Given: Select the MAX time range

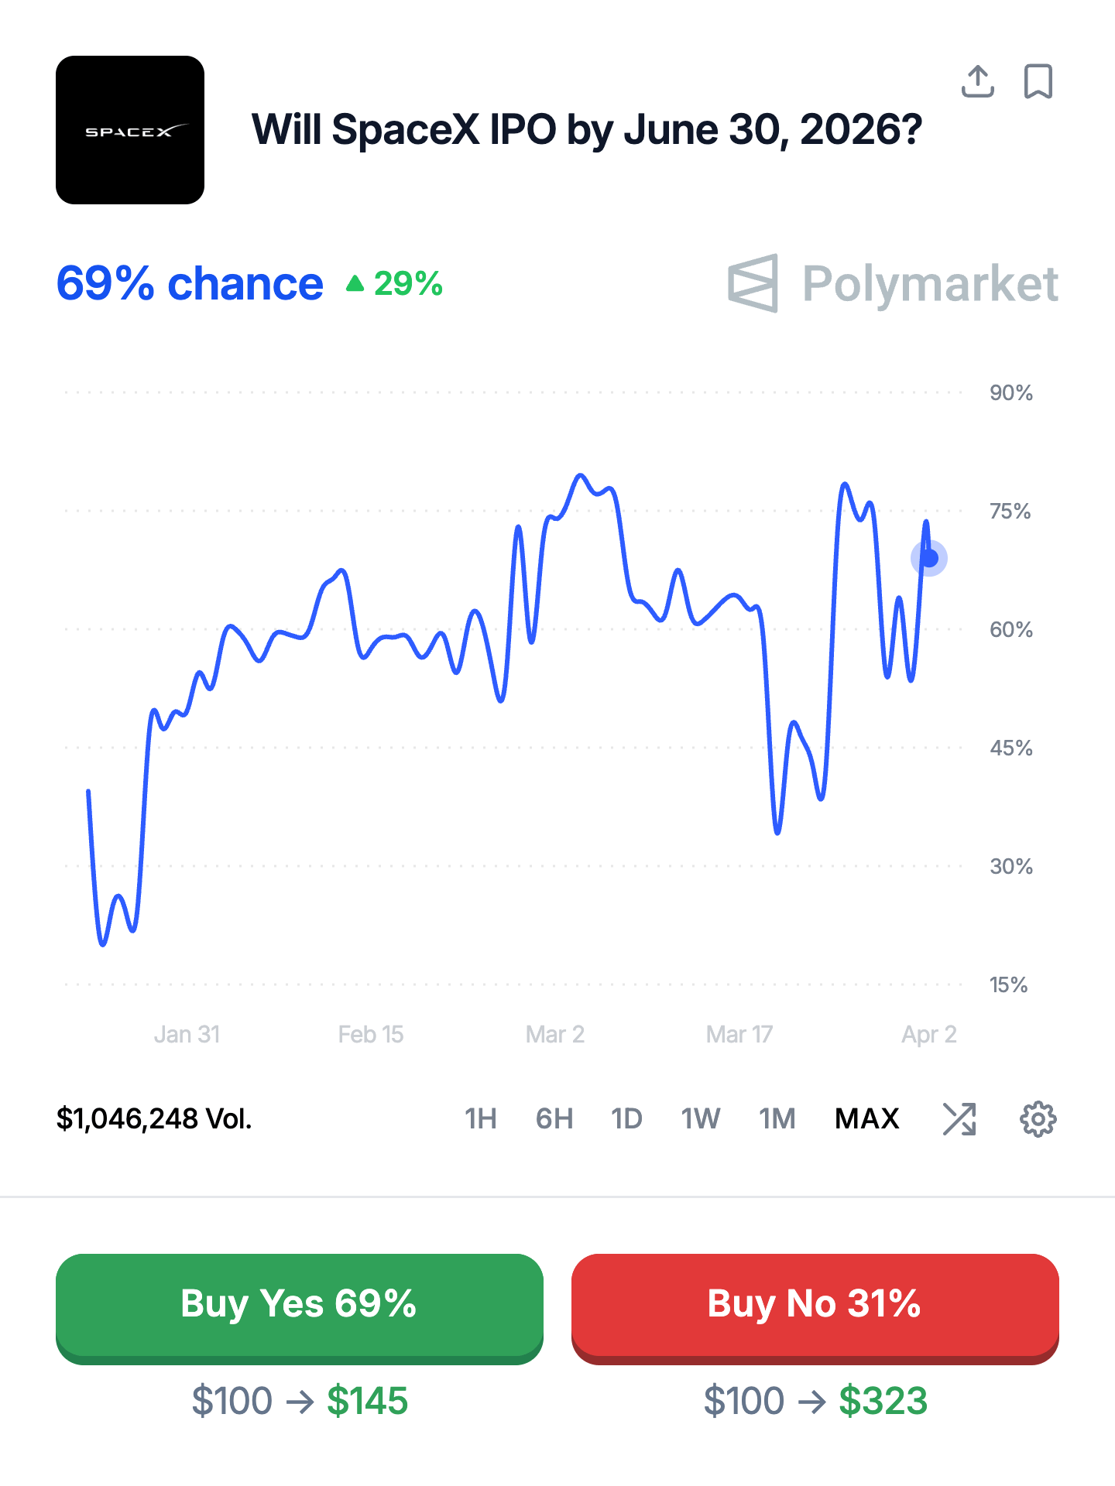Looking at the screenshot, I should pyautogui.click(x=867, y=1119).
